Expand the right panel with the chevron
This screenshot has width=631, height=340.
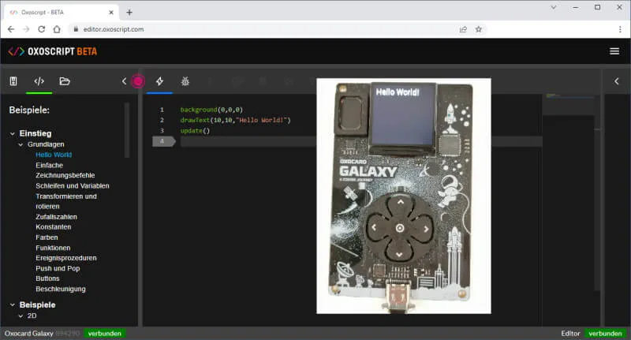pyautogui.click(x=616, y=80)
